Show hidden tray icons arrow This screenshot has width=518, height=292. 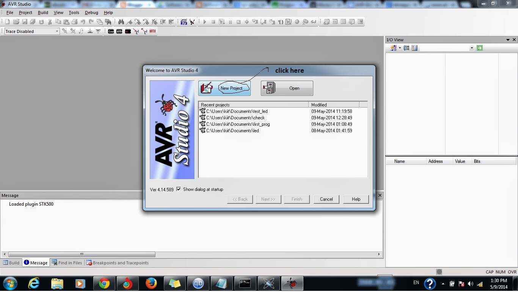click(443, 284)
